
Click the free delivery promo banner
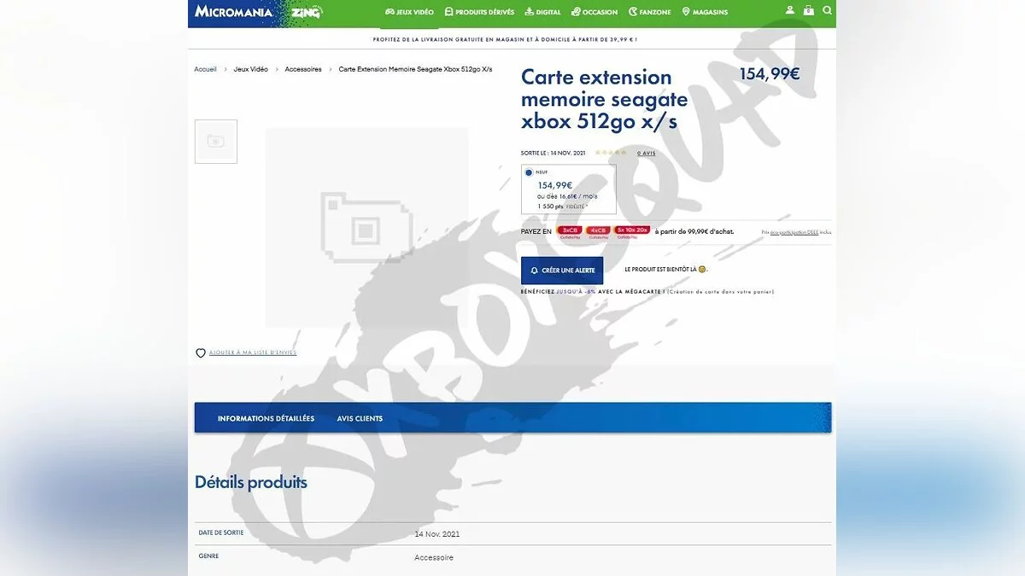pos(505,39)
